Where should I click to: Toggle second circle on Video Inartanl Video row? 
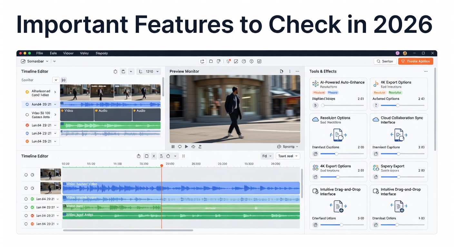[x=32, y=188]
